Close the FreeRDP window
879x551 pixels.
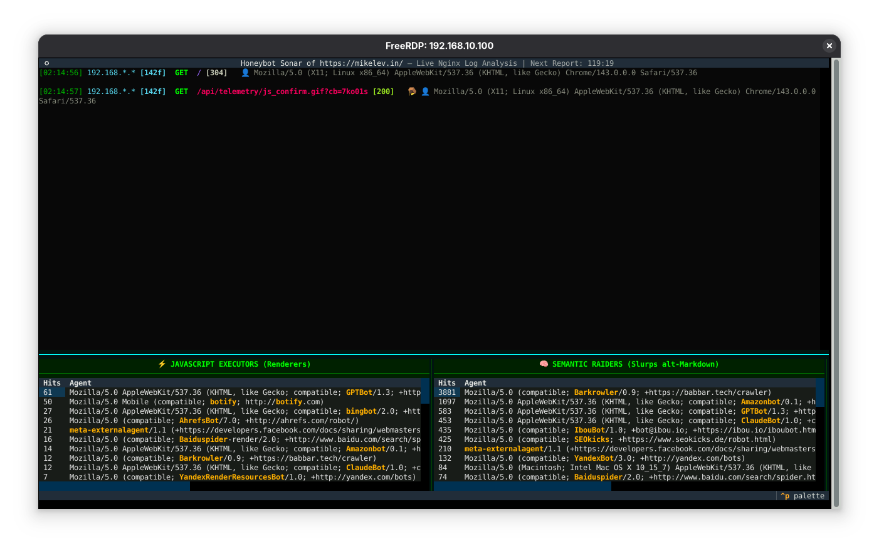829,46
